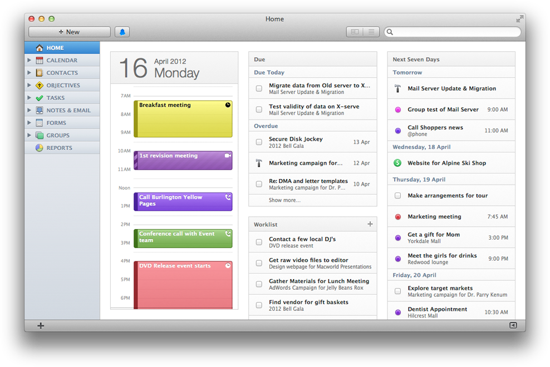
Task: Open the DVD Release event starts block
Action: click(x=183, y=285)
